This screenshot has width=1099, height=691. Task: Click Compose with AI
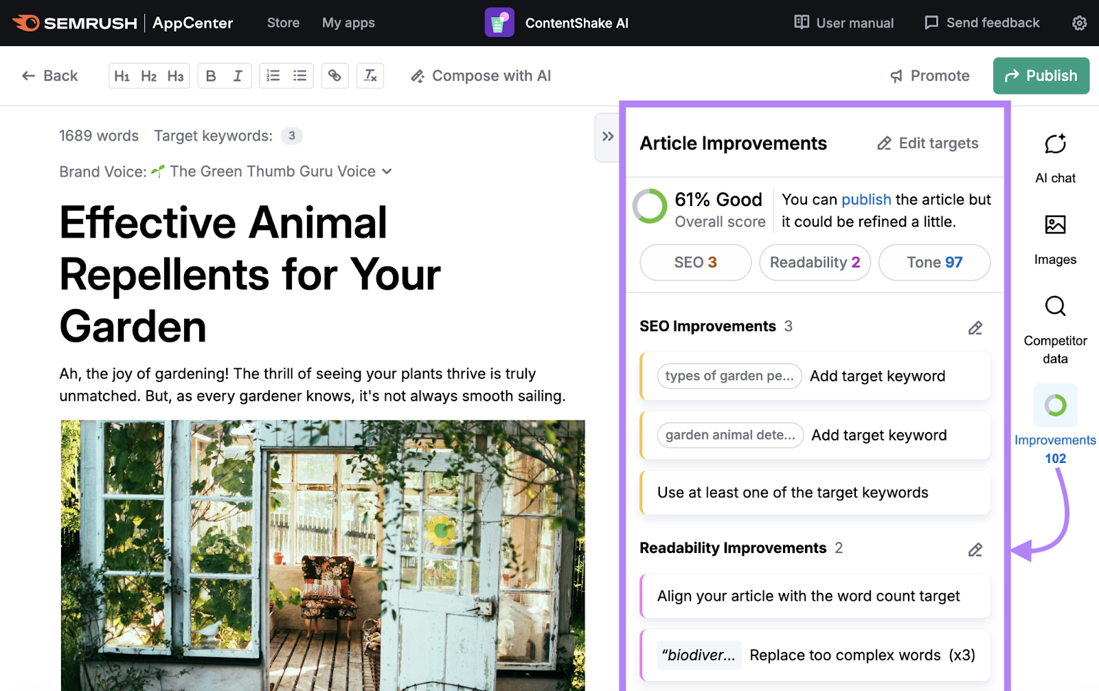point(481,76)
